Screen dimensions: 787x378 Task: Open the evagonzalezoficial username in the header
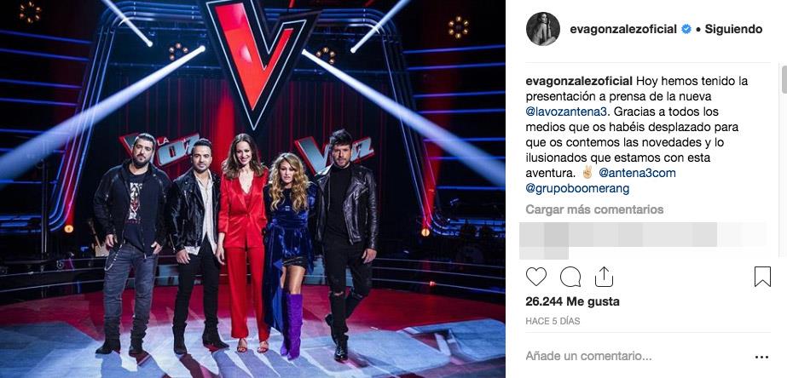coord(623,30)
